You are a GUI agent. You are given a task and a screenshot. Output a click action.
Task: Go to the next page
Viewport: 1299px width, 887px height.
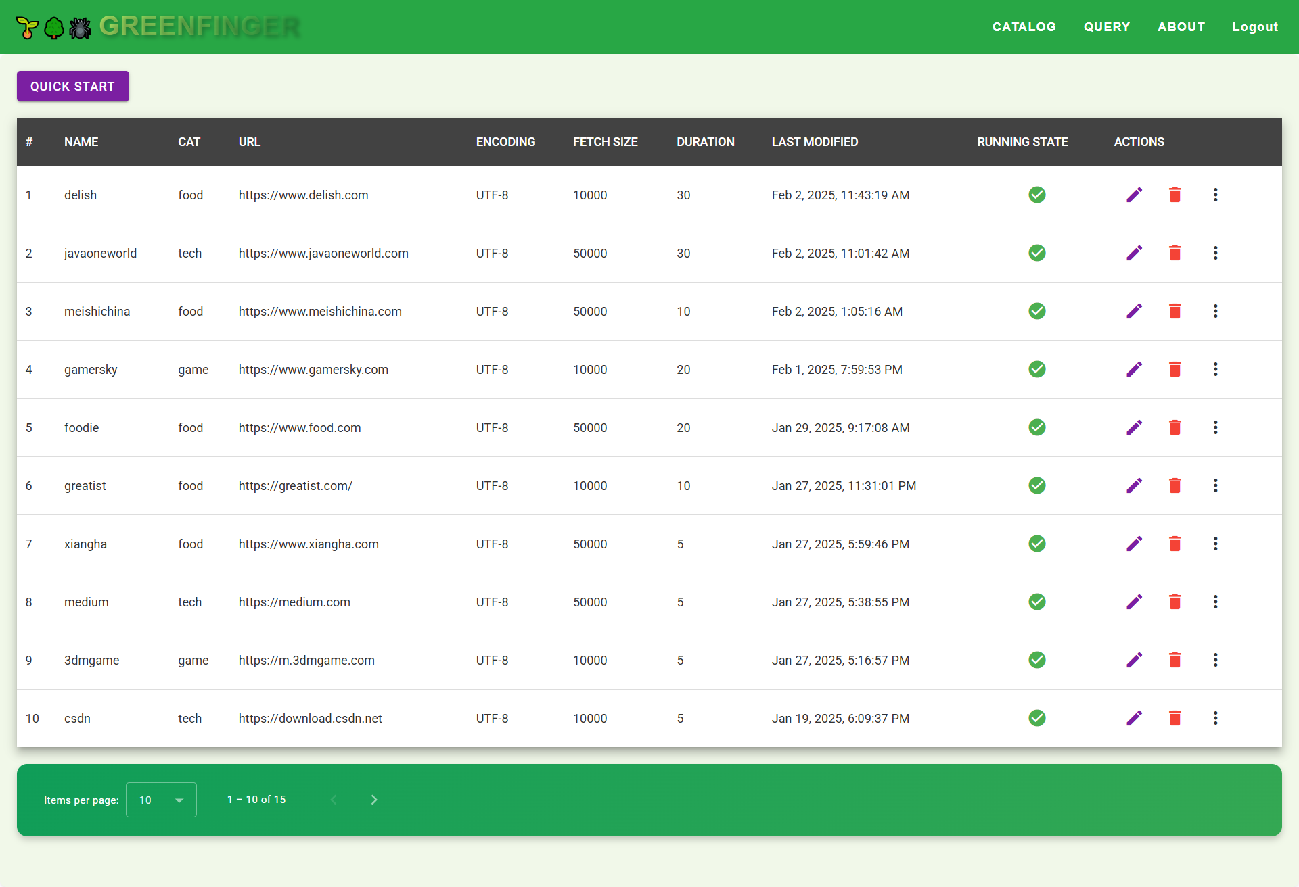pos(374,800)
